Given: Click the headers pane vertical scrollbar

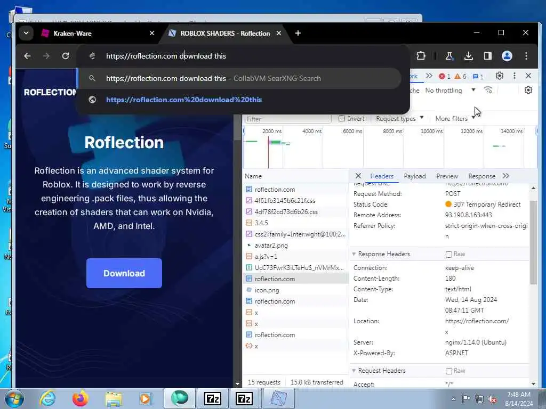Looking at the screenshot, I should 533,242.
